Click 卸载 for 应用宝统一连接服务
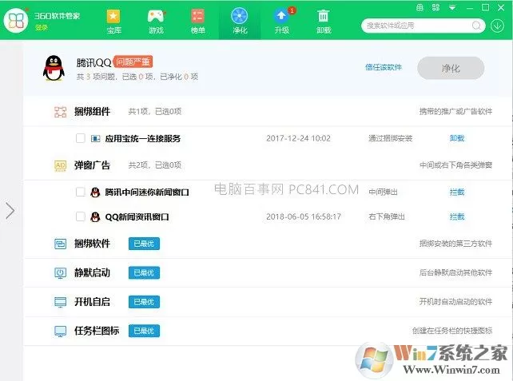This screenshot has height=381, width=513. pyautogui.click(x=457, y=138)
